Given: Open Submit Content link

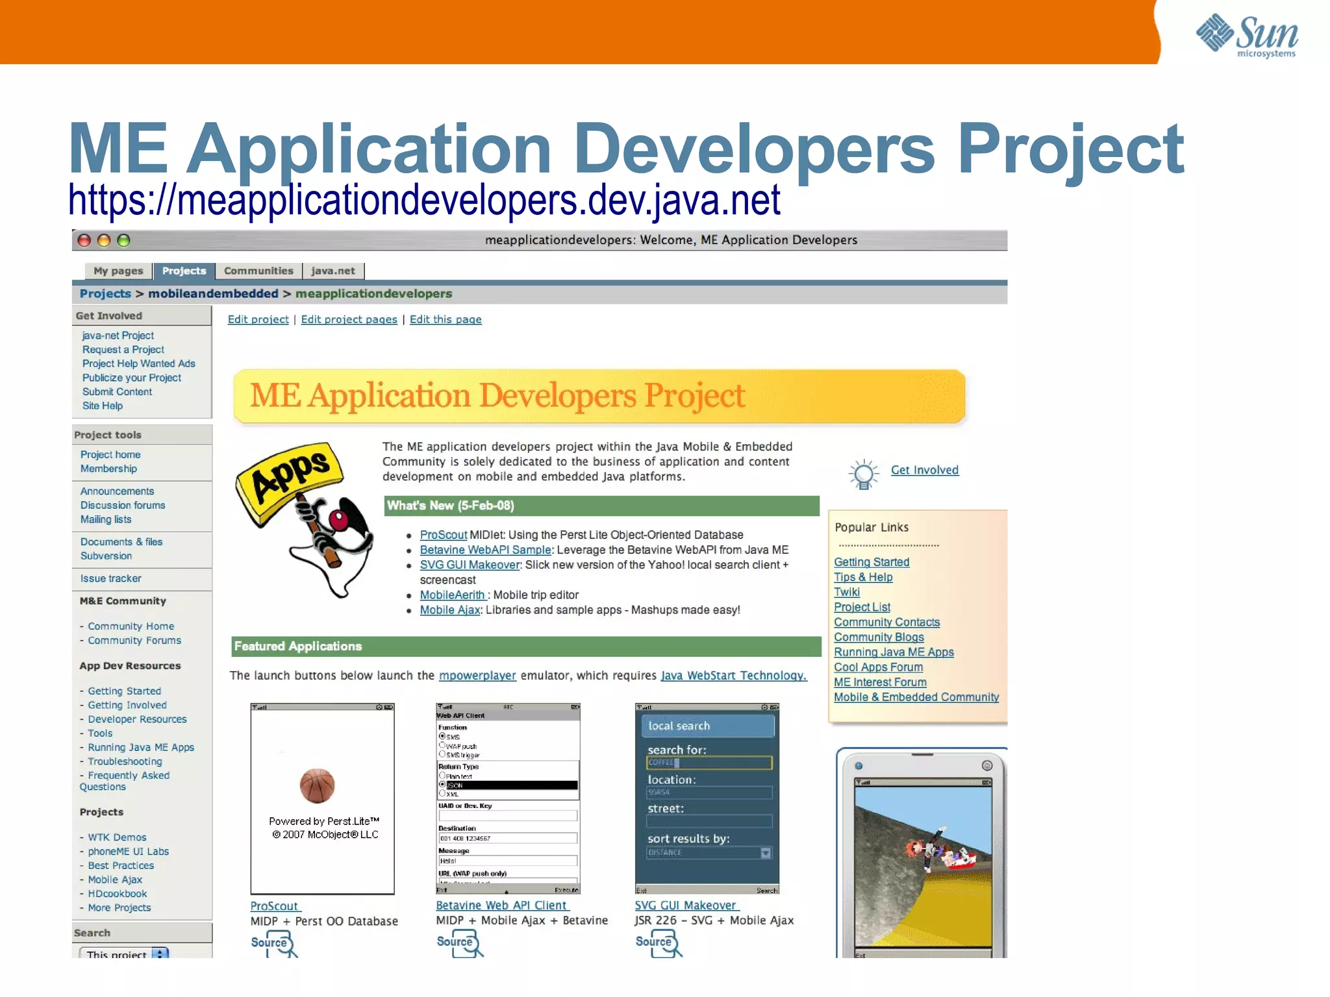Looking at the screenshot, I should (117, 392).
